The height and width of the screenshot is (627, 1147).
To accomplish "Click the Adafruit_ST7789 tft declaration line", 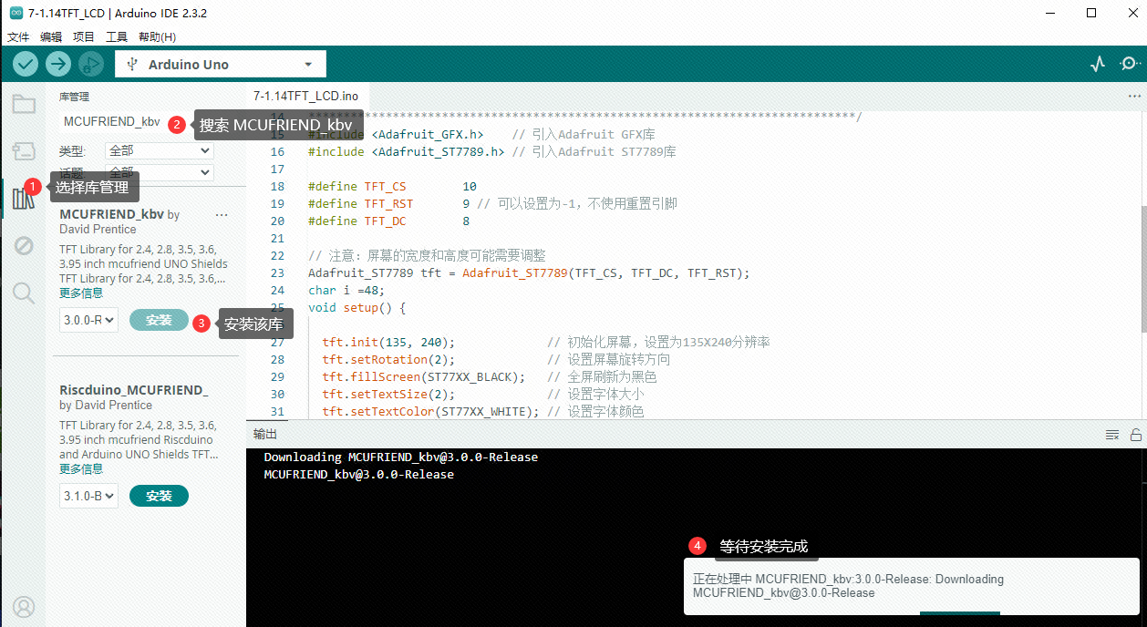I will (x=529, y=272).
